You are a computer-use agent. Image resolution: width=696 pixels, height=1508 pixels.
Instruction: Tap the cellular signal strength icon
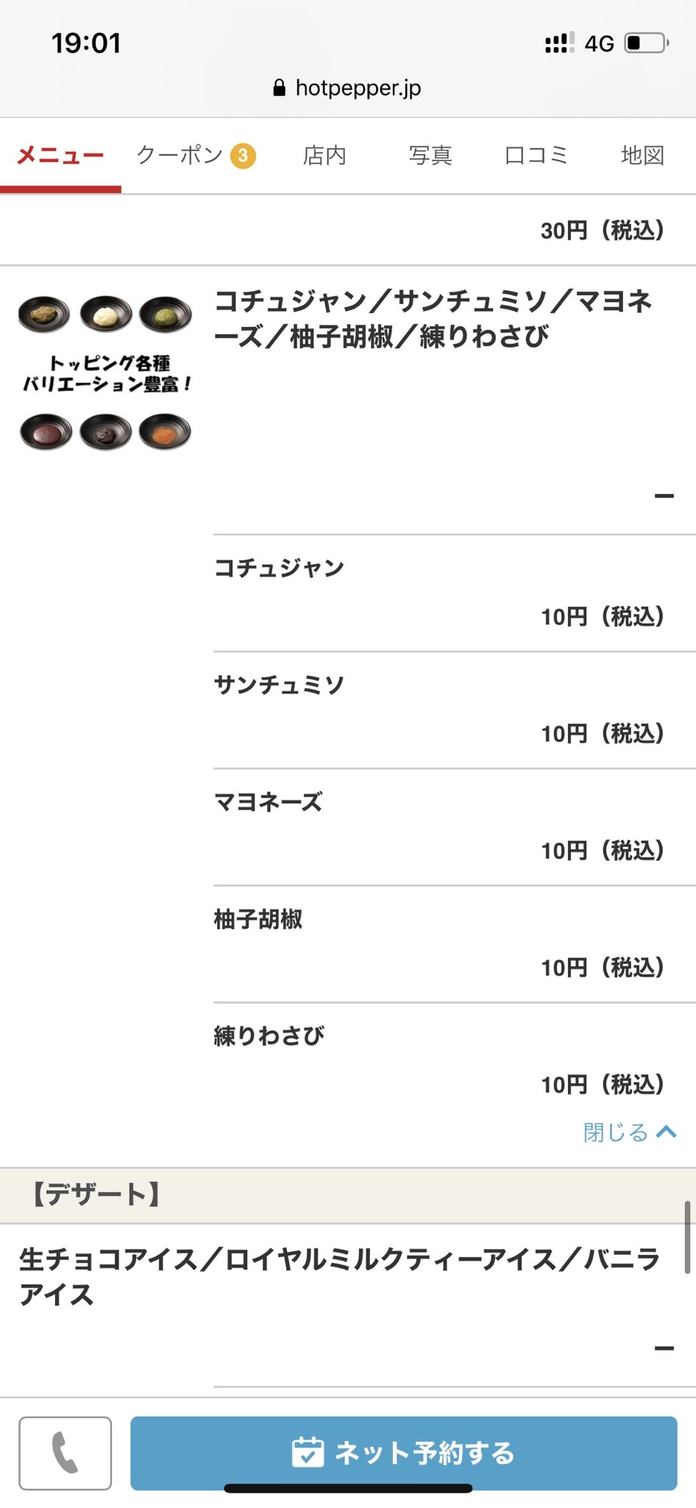560,43
